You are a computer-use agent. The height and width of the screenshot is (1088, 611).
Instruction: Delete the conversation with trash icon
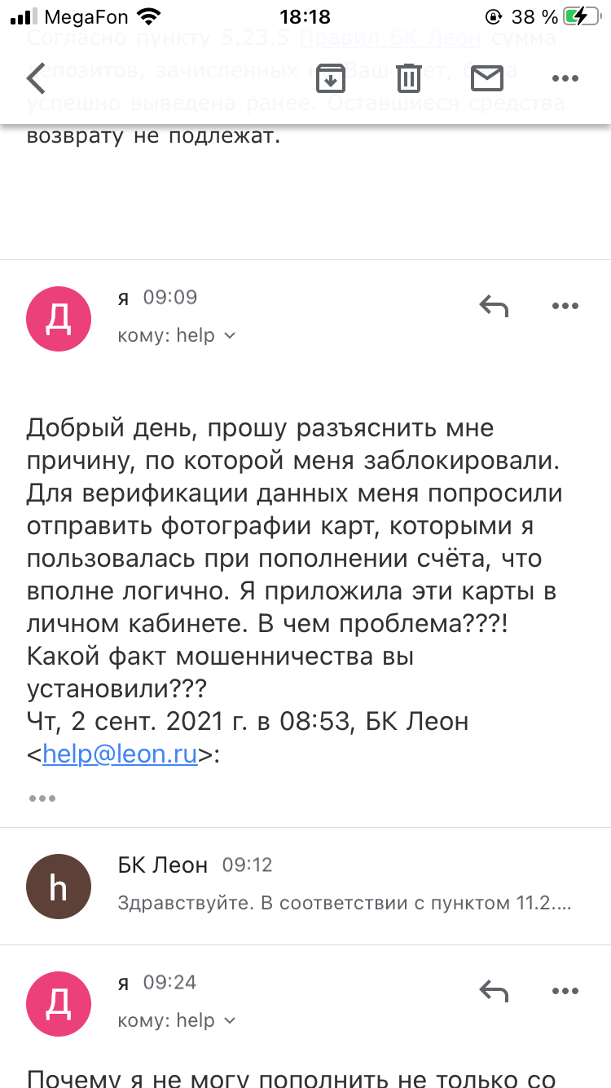(x=409, y=78)
